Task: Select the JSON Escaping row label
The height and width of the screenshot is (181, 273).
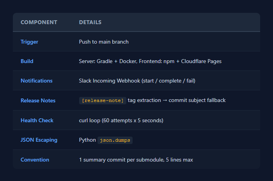Action: click(x=39, y=140)
